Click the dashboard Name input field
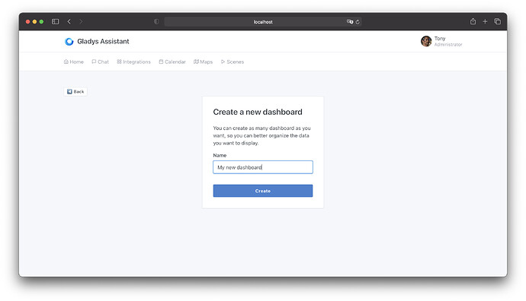The width and height of the screenshot is (526, 301). click(x=263, y=167)
